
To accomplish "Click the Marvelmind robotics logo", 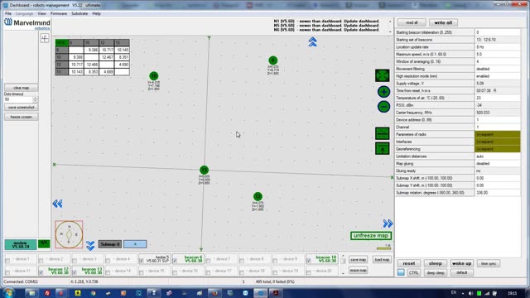I will [27, 24].
